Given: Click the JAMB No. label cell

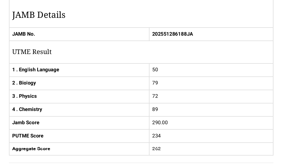Looking at the screenshot, I should 24,34.
